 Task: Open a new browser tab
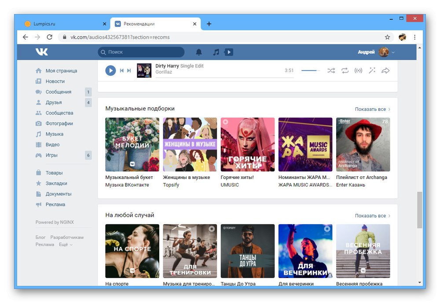click(209, 24)
